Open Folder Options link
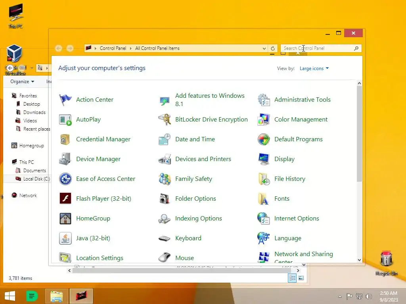 coord(195,199)
